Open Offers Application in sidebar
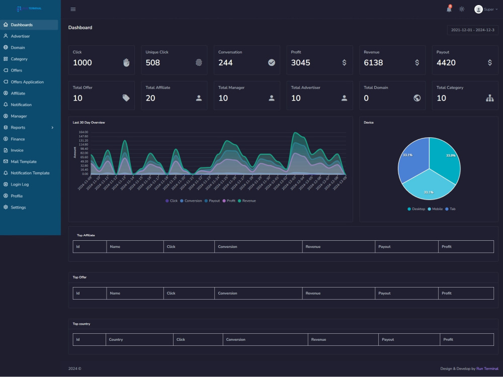The image size is (503, 377). (29, 82)
